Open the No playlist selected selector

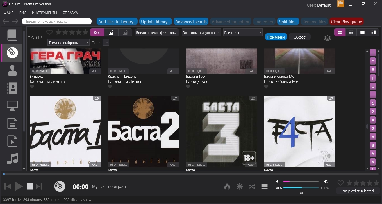click(358, 191)
